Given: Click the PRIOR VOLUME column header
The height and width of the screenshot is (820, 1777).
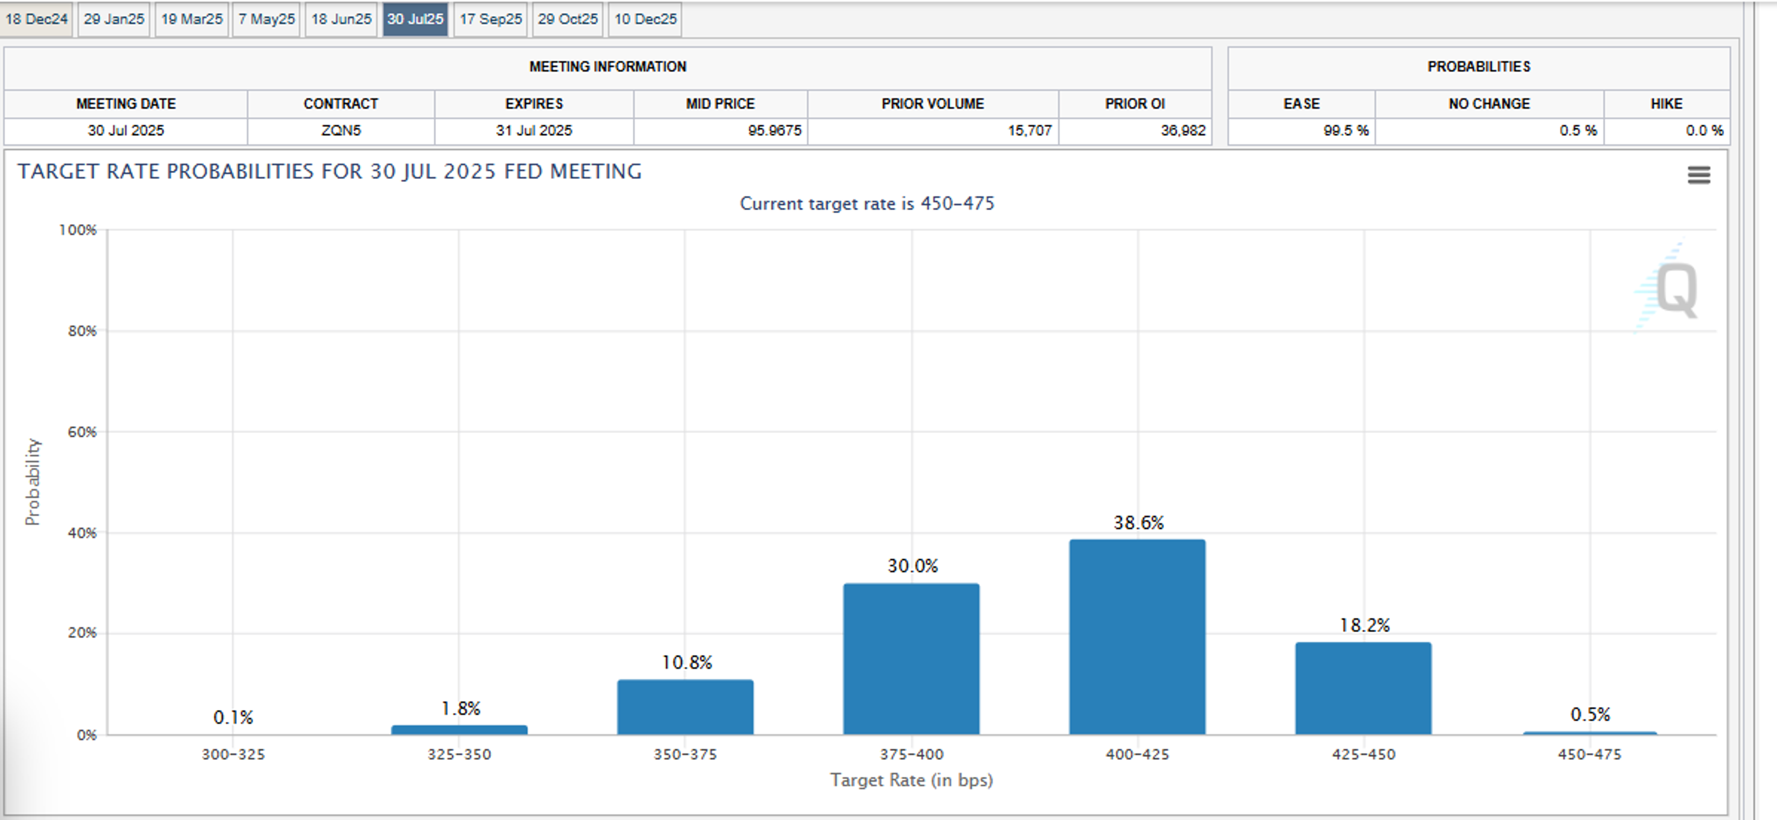Looking at the screenshot, I should 932,104.
